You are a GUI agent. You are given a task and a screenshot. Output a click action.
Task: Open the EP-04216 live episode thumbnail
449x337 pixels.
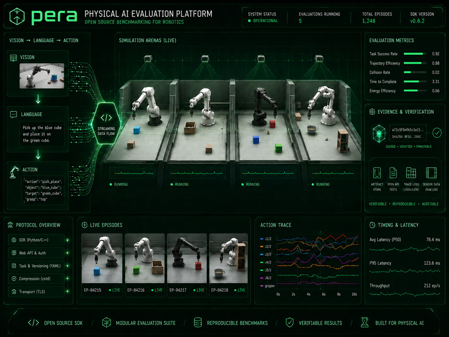coord(145,259)
